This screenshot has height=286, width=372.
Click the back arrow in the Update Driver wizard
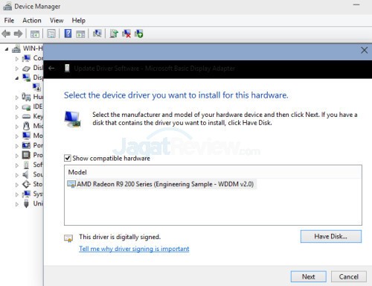click(51, 68)
